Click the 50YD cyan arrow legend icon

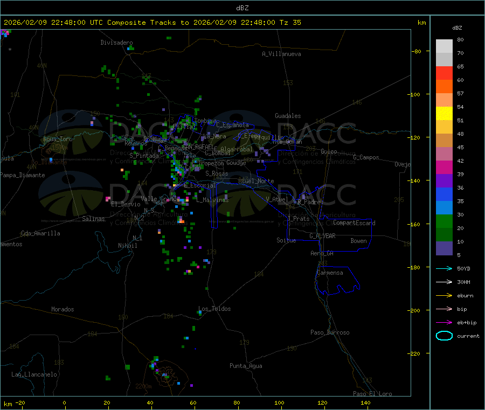click(x=444, y=268)
